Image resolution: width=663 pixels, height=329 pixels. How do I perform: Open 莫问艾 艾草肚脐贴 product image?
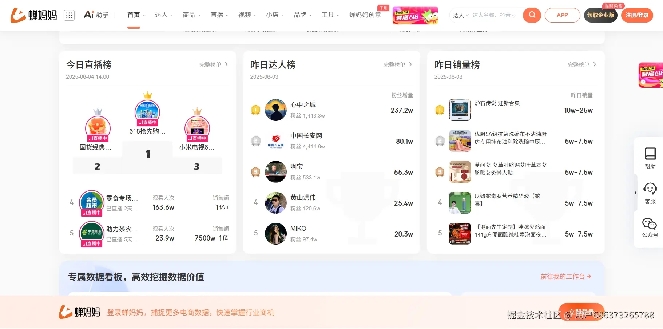click(460, 172)
